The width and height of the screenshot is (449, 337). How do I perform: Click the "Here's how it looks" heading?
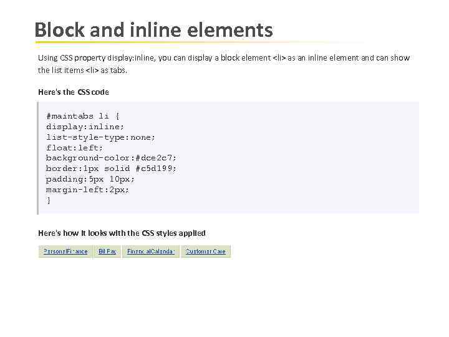(x=122, y=233)
